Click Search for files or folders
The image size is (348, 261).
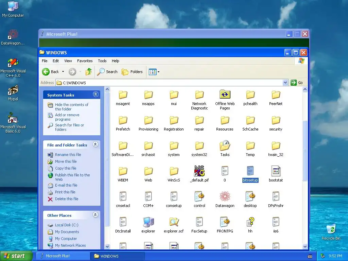pyautogui.click(x=69, y=127)
